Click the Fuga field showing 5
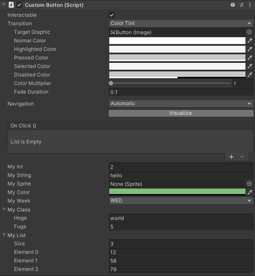Viewport: 255px width, 276px height. 181,226
